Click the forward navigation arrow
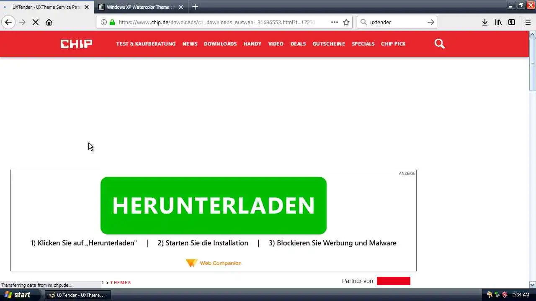The image size is (536, 301). [22, 22]
